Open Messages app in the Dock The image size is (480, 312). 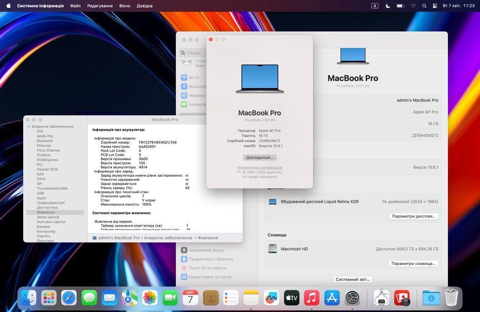pyautogui.click(x=89, y=298)
